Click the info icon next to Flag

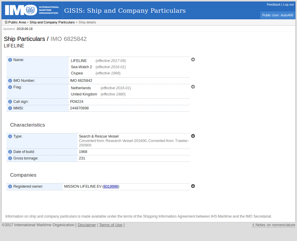10,87
